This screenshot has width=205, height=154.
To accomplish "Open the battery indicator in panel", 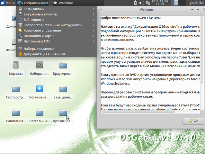I will pos(136,3).
